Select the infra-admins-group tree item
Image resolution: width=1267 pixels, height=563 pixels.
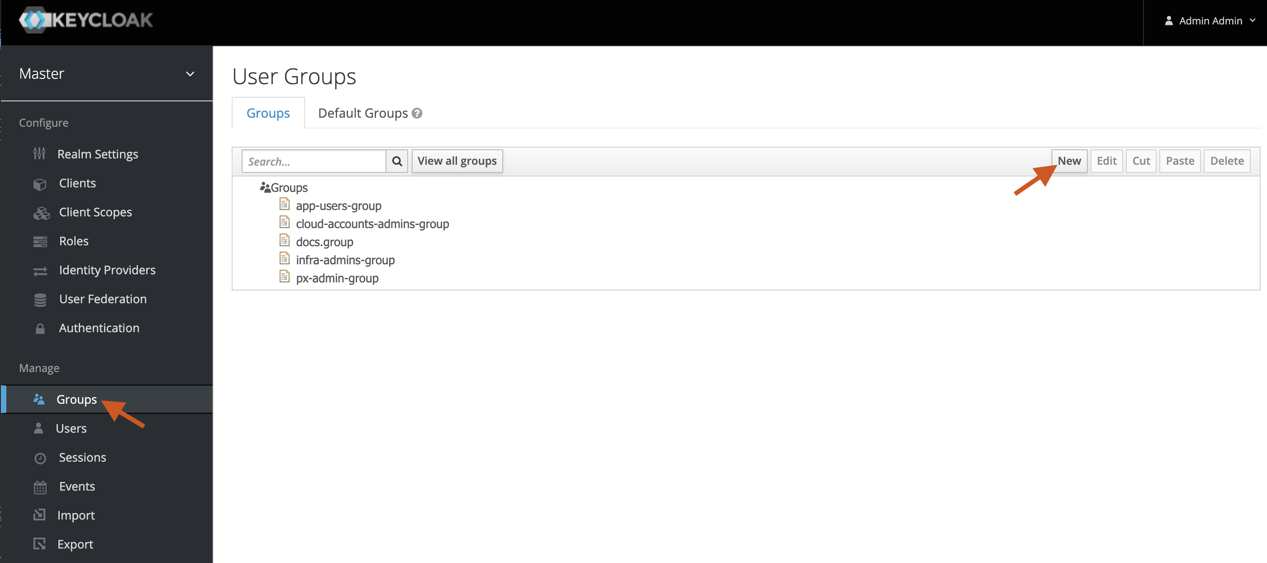(x=346, y=259)
